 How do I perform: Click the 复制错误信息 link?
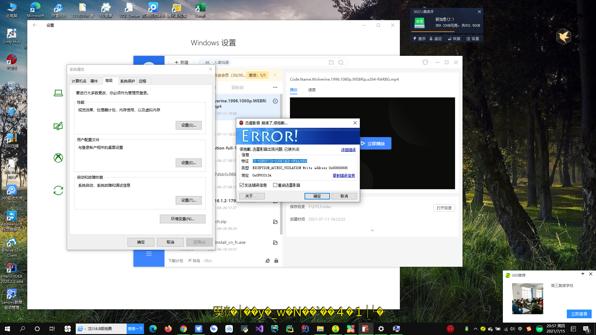(x=344, y=176)
